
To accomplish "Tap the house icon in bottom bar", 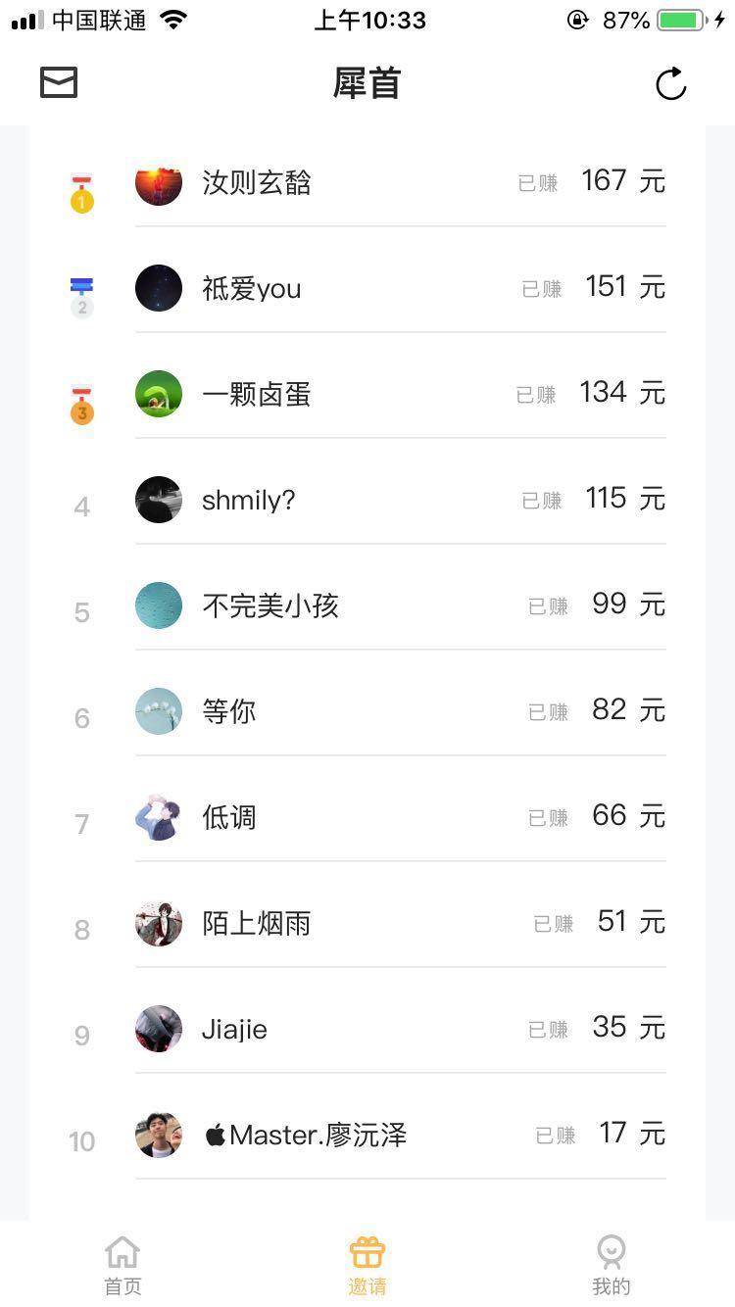I will point(122,1252).
